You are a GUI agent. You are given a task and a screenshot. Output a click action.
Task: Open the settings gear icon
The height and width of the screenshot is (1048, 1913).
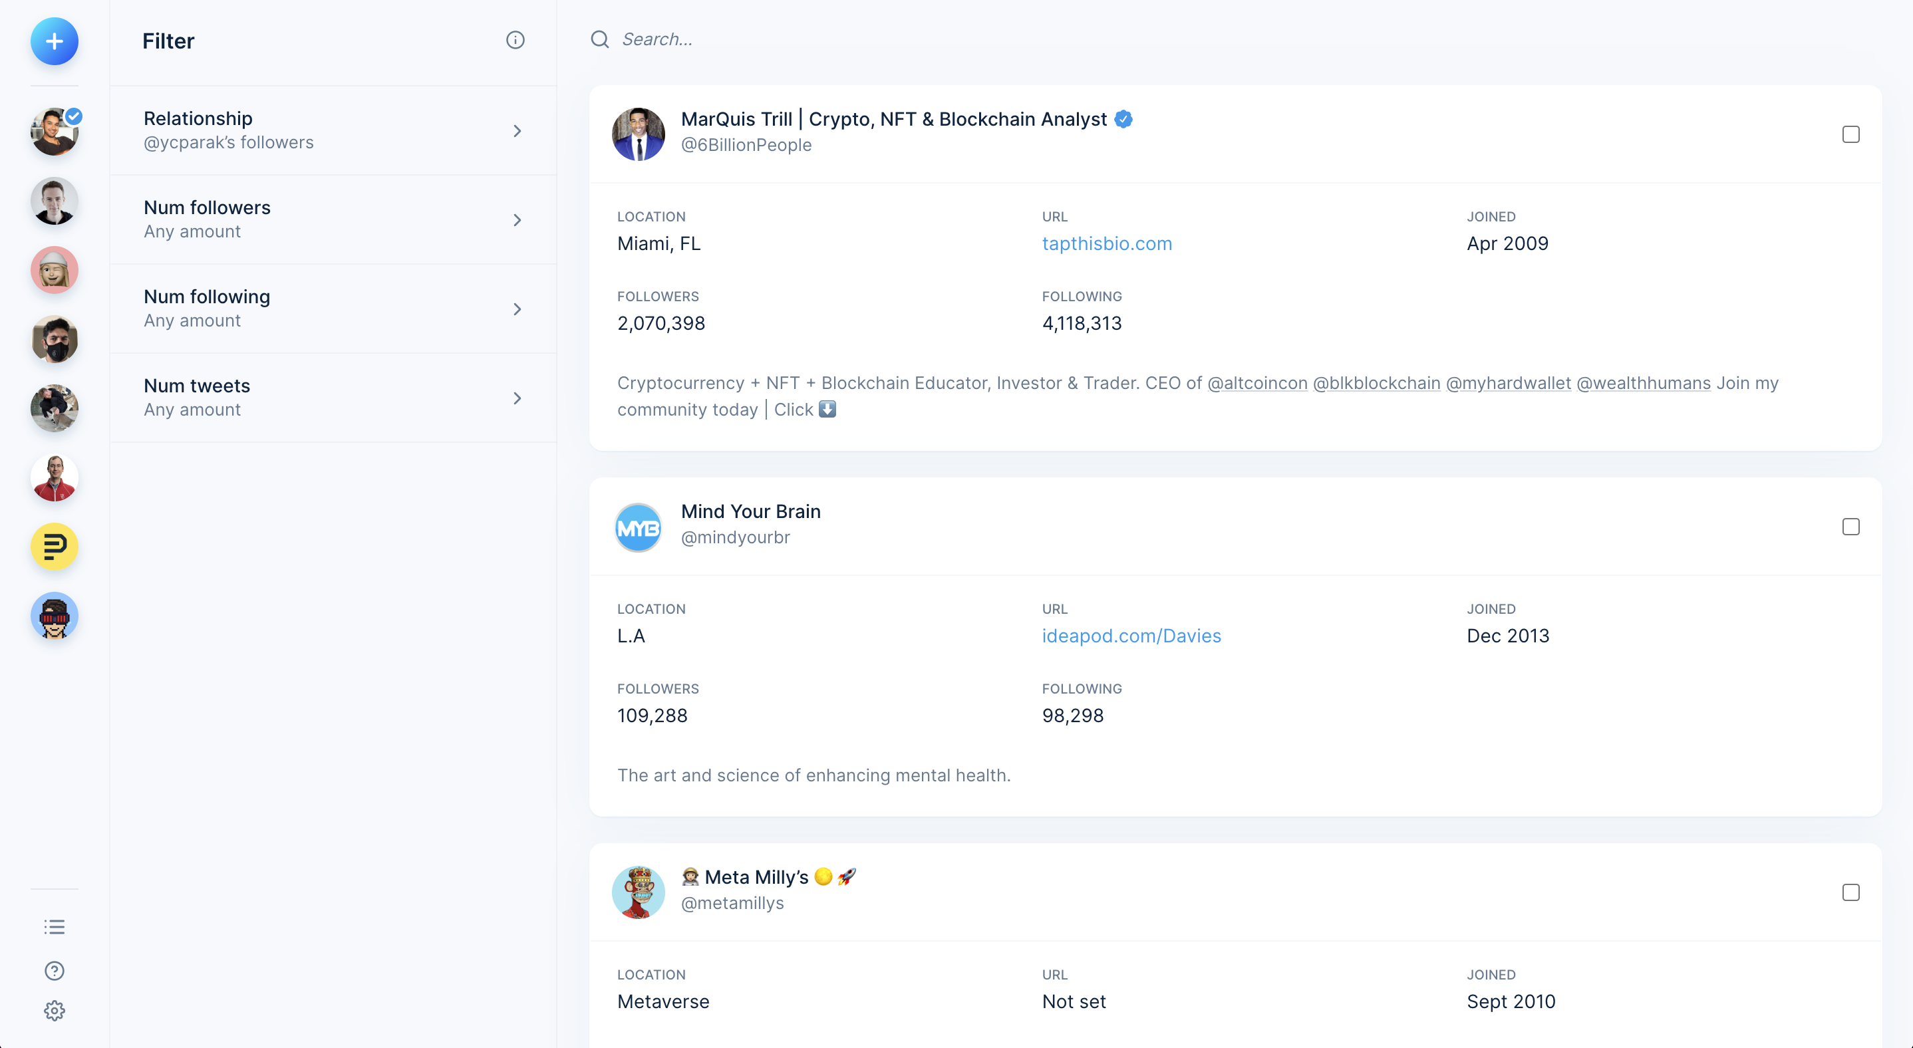(55, 1010)
